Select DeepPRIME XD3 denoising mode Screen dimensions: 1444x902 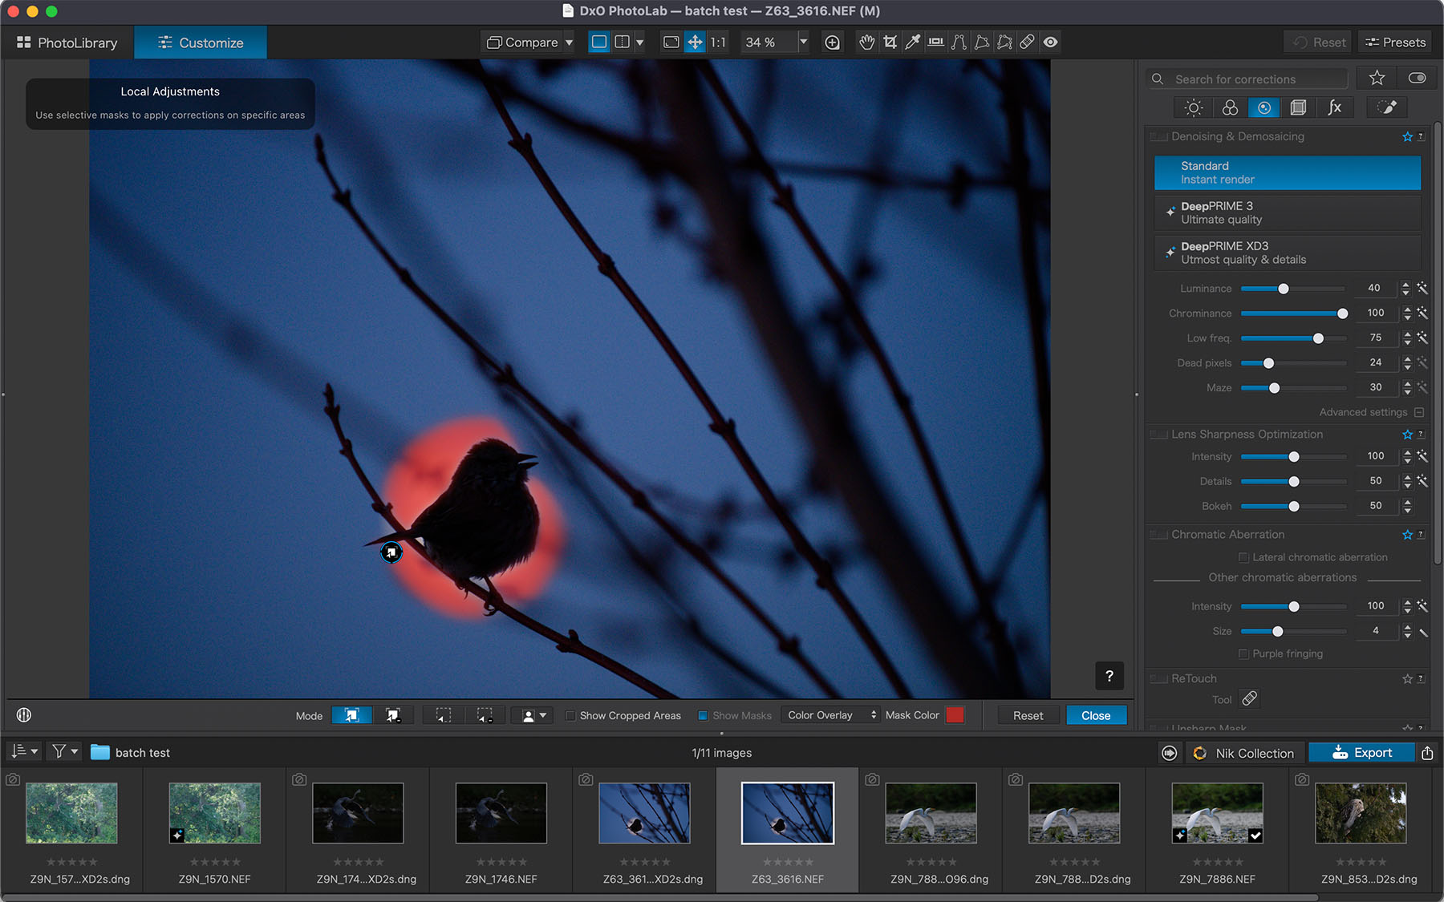tap(1287, 253)
